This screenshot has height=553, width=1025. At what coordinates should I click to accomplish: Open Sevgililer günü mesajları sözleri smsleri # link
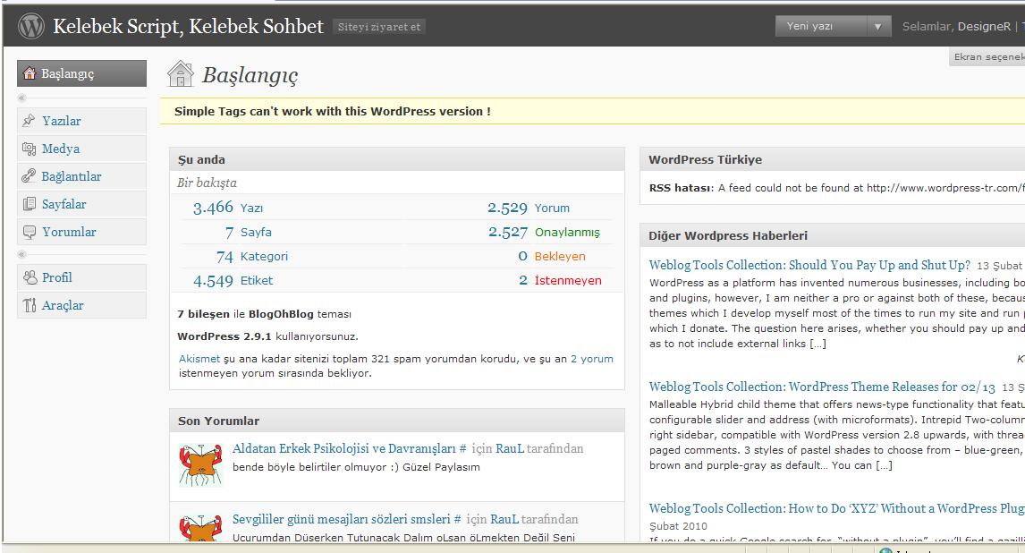347,519
